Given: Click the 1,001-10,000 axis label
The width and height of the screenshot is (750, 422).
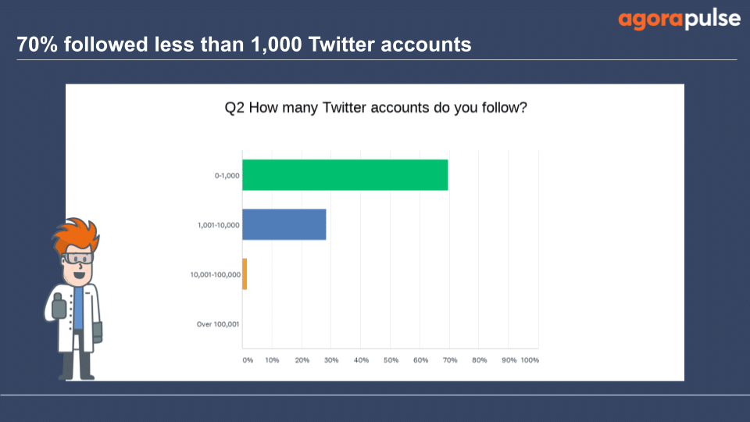Looking at the screenshot, I should point(218,225).
